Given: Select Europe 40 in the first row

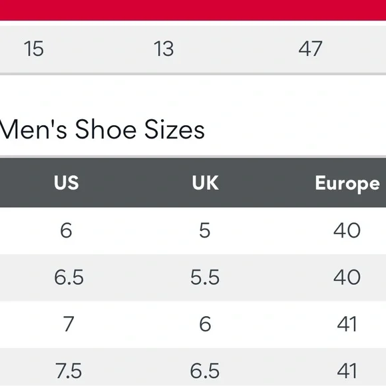Looking at the screenshot, I should [x=347, y=230].
